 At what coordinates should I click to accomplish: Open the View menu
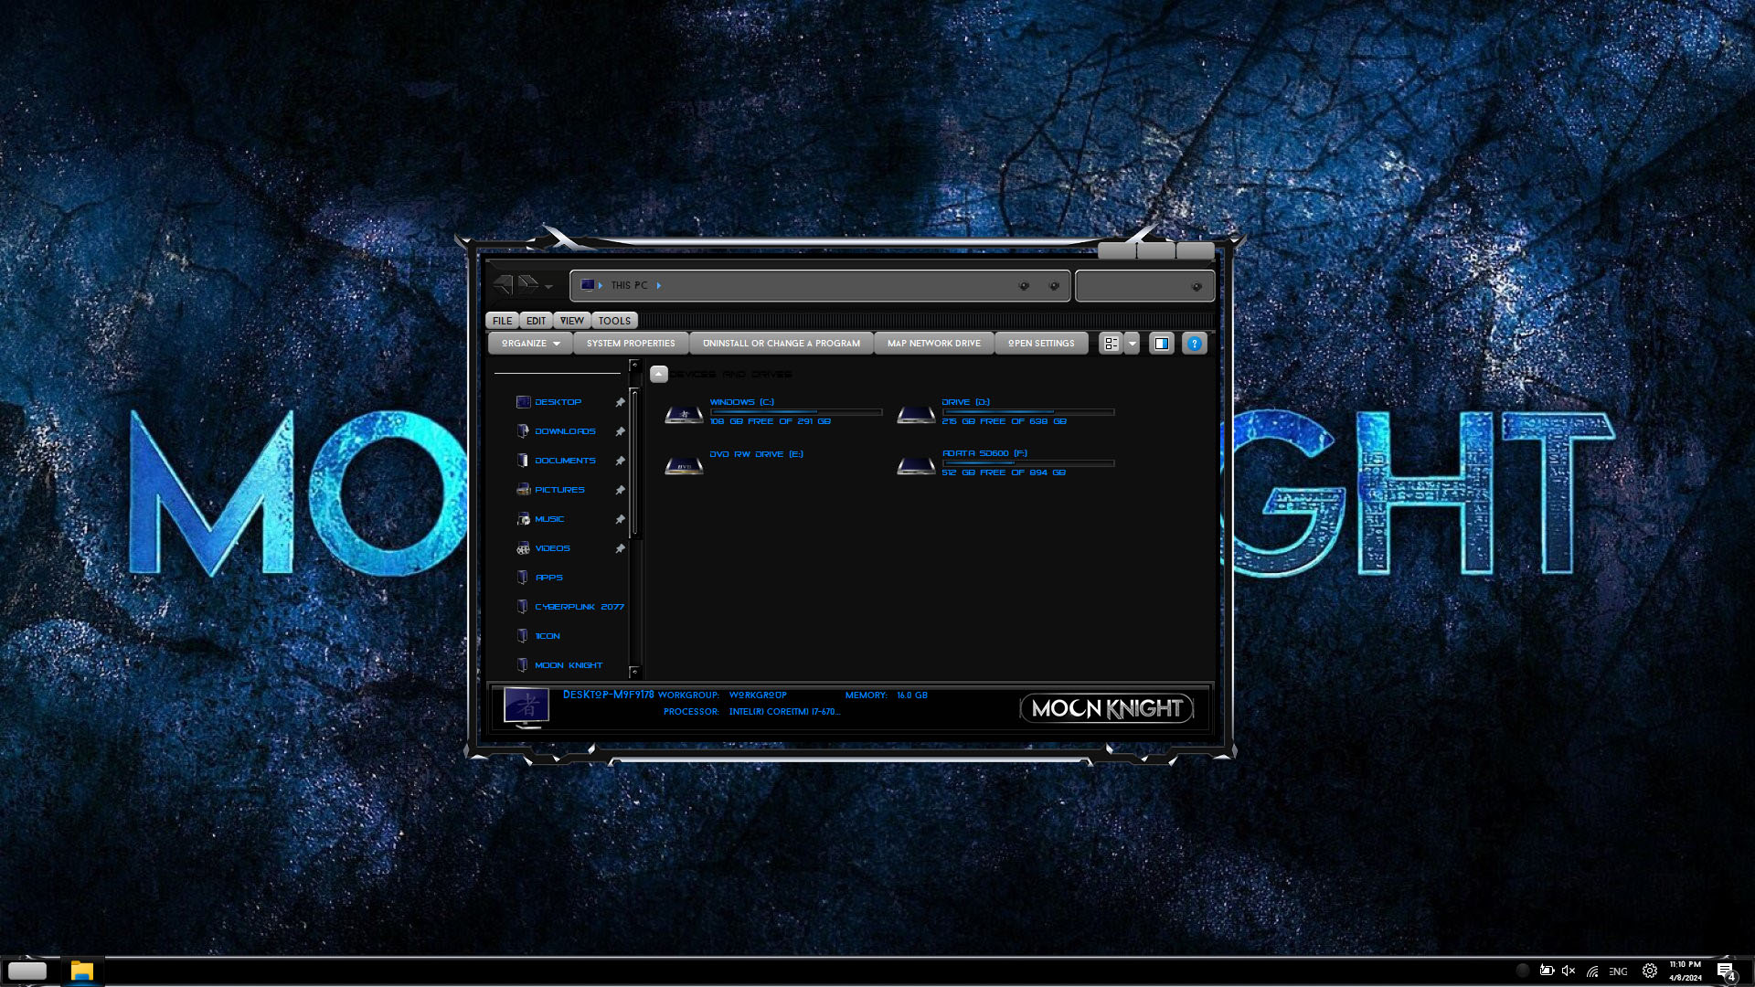pyautogui.click(x=572, y=321)
